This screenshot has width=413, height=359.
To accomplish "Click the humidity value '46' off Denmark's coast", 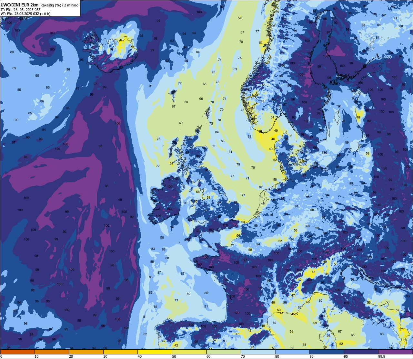I will point(273,139).
